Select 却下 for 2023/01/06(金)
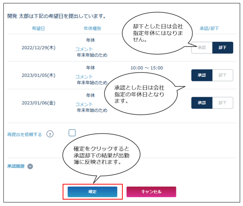Screen dimensions: 243x206 coord(222,102)
